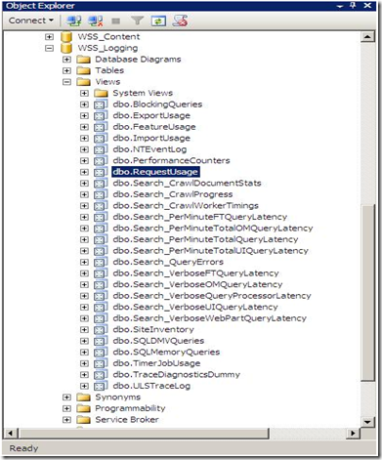The height and width of the screenshot is (460, 382).
Task: Expand the dbo.RequestUsage view
Action: click(x=84, y=172)
